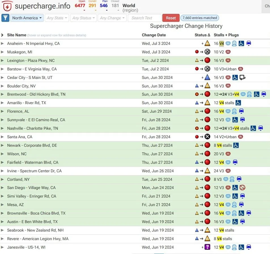Click the black closed X icon in Santa Ana row
This screenshot has width=270, height=254.
coord(207,137)
